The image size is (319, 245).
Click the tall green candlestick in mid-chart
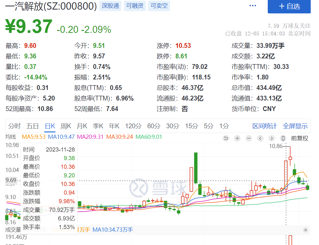pyautogui.click(x=196, y=168)
